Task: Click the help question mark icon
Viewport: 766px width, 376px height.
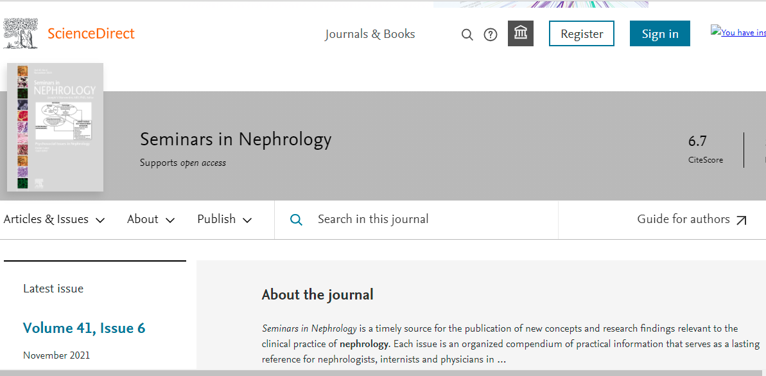Action: (491, 35)
